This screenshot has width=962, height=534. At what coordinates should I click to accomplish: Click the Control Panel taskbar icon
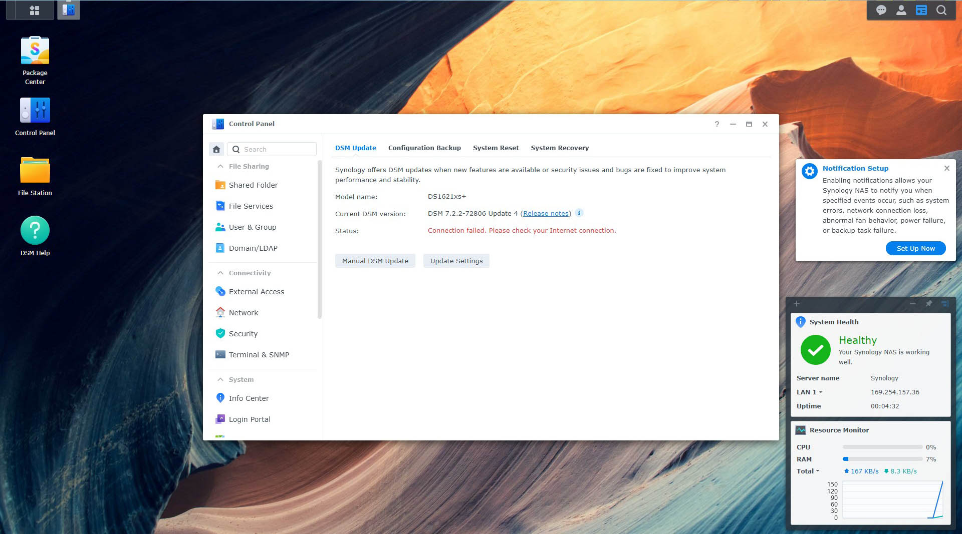69,10
